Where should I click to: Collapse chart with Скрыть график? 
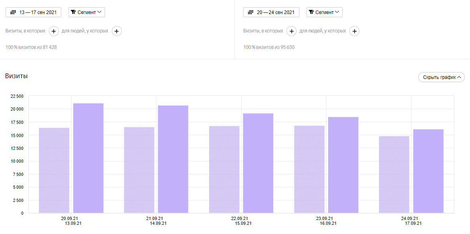pos(441,77)
